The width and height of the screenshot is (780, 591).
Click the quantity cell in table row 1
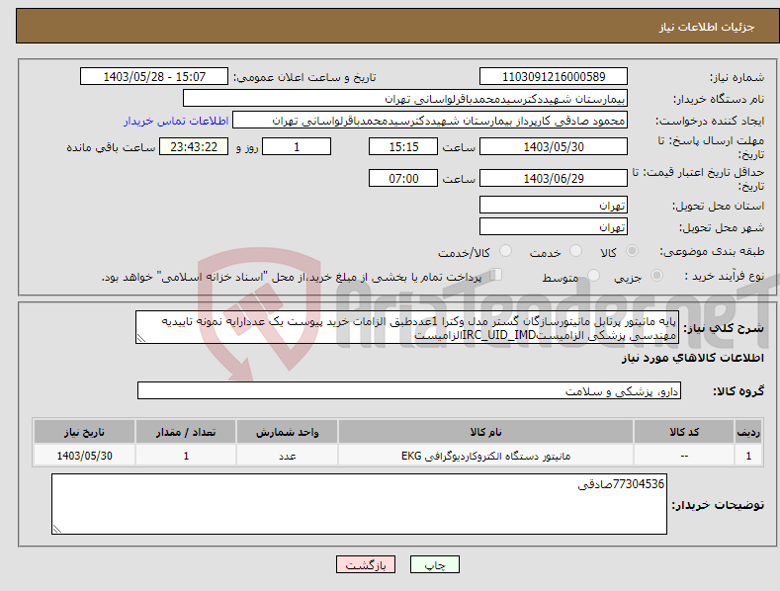point(186,456)
